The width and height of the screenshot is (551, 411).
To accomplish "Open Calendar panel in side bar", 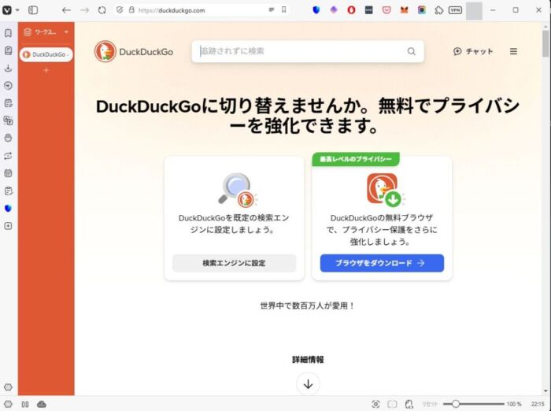I will 8,173.
